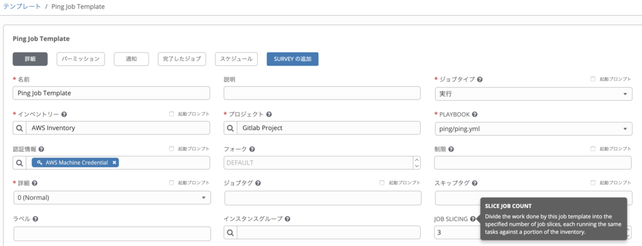Viewport: 642px width, 246px height.
Task: Click AWS Machine Credential tag
Action: pyautogui.click(x=75, y=163)
